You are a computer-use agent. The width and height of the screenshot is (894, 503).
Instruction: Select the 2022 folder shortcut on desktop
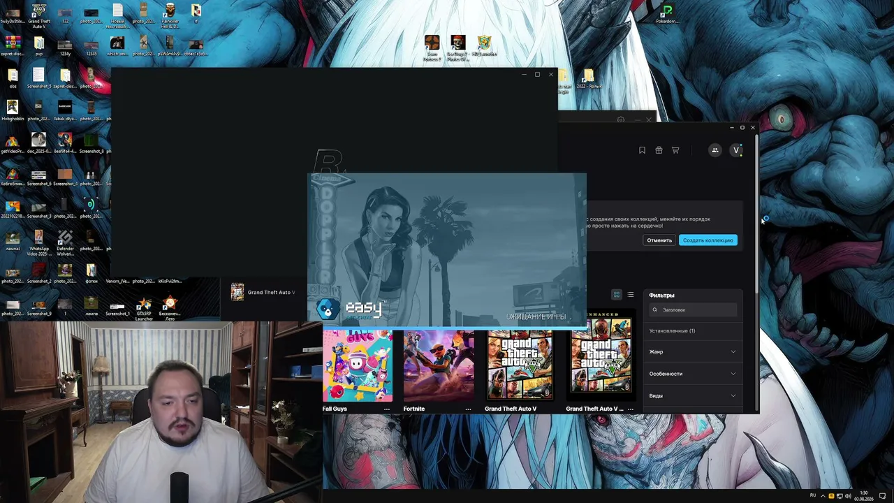pos(589,78)
